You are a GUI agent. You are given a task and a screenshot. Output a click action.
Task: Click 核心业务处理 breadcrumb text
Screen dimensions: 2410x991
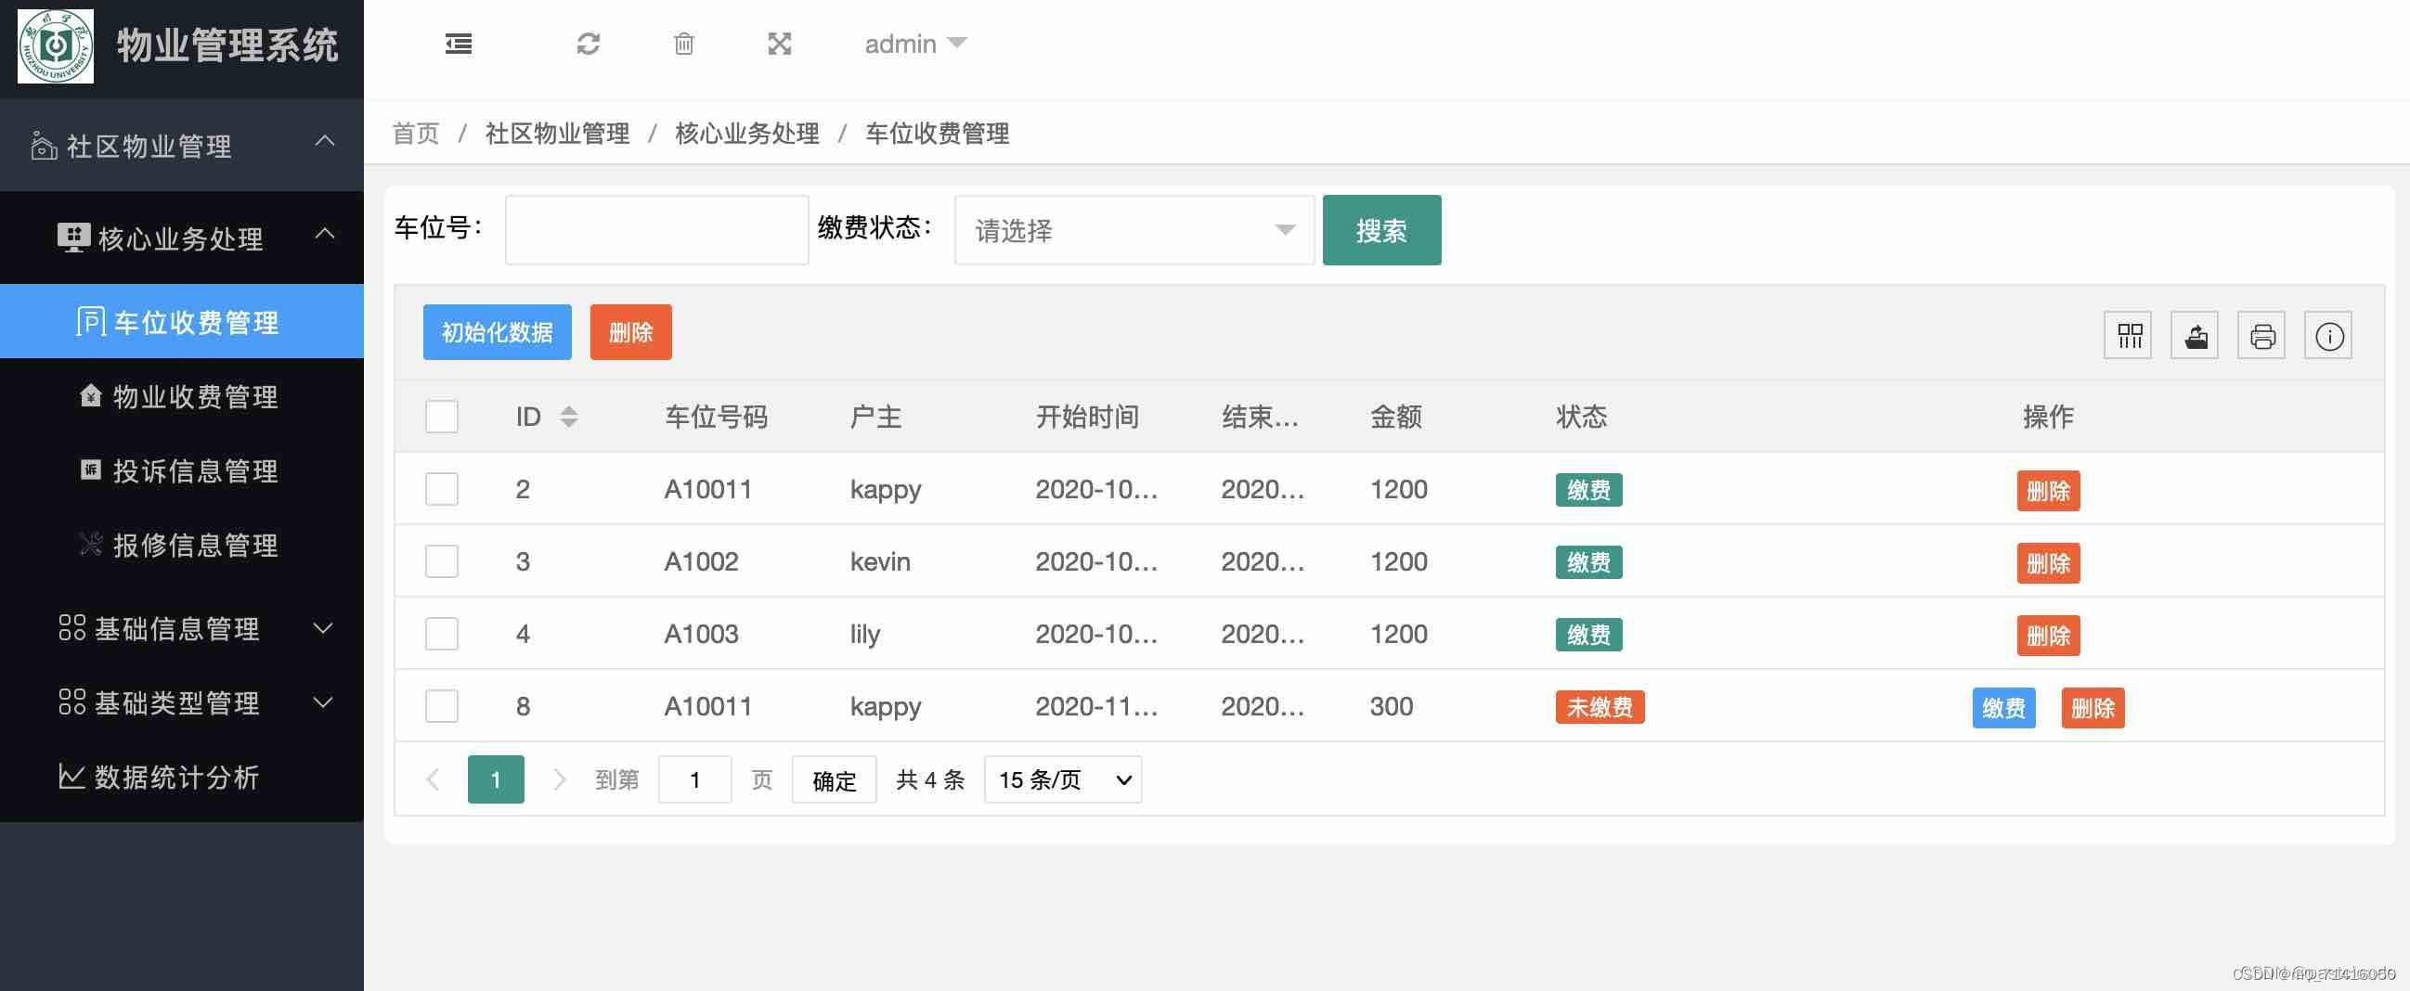(x=746, y=134)
